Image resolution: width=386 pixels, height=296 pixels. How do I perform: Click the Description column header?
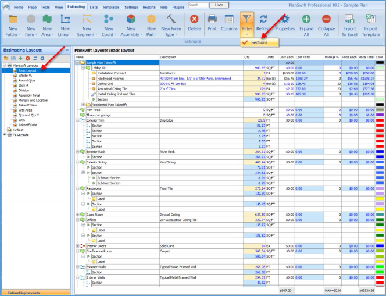201,57
